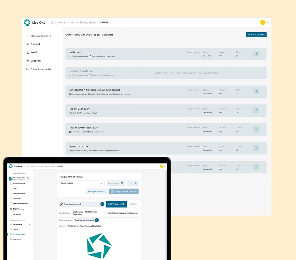Click the person icon next to Profil

[28, 52]
